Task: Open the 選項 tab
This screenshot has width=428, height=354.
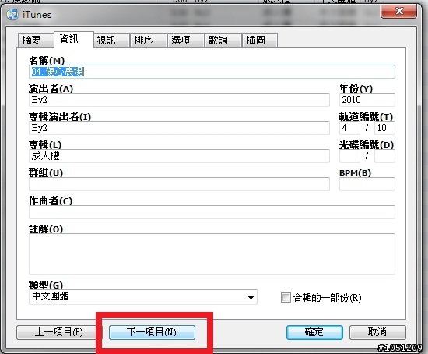Action: point(186,41)
